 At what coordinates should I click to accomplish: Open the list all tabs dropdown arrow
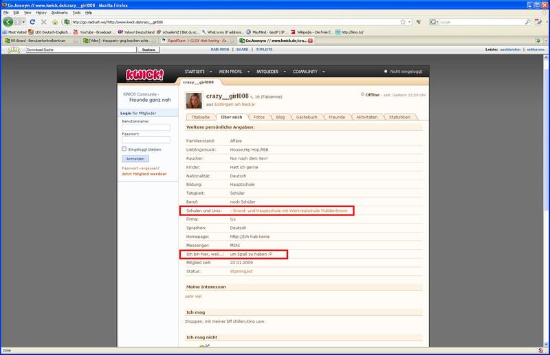pos(545,41)
